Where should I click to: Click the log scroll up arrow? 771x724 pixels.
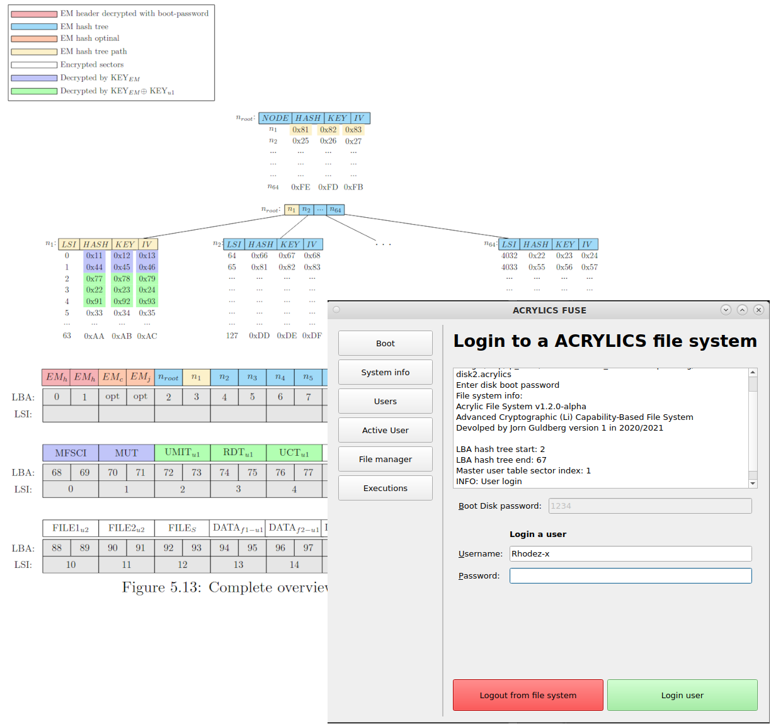(753, 373)
